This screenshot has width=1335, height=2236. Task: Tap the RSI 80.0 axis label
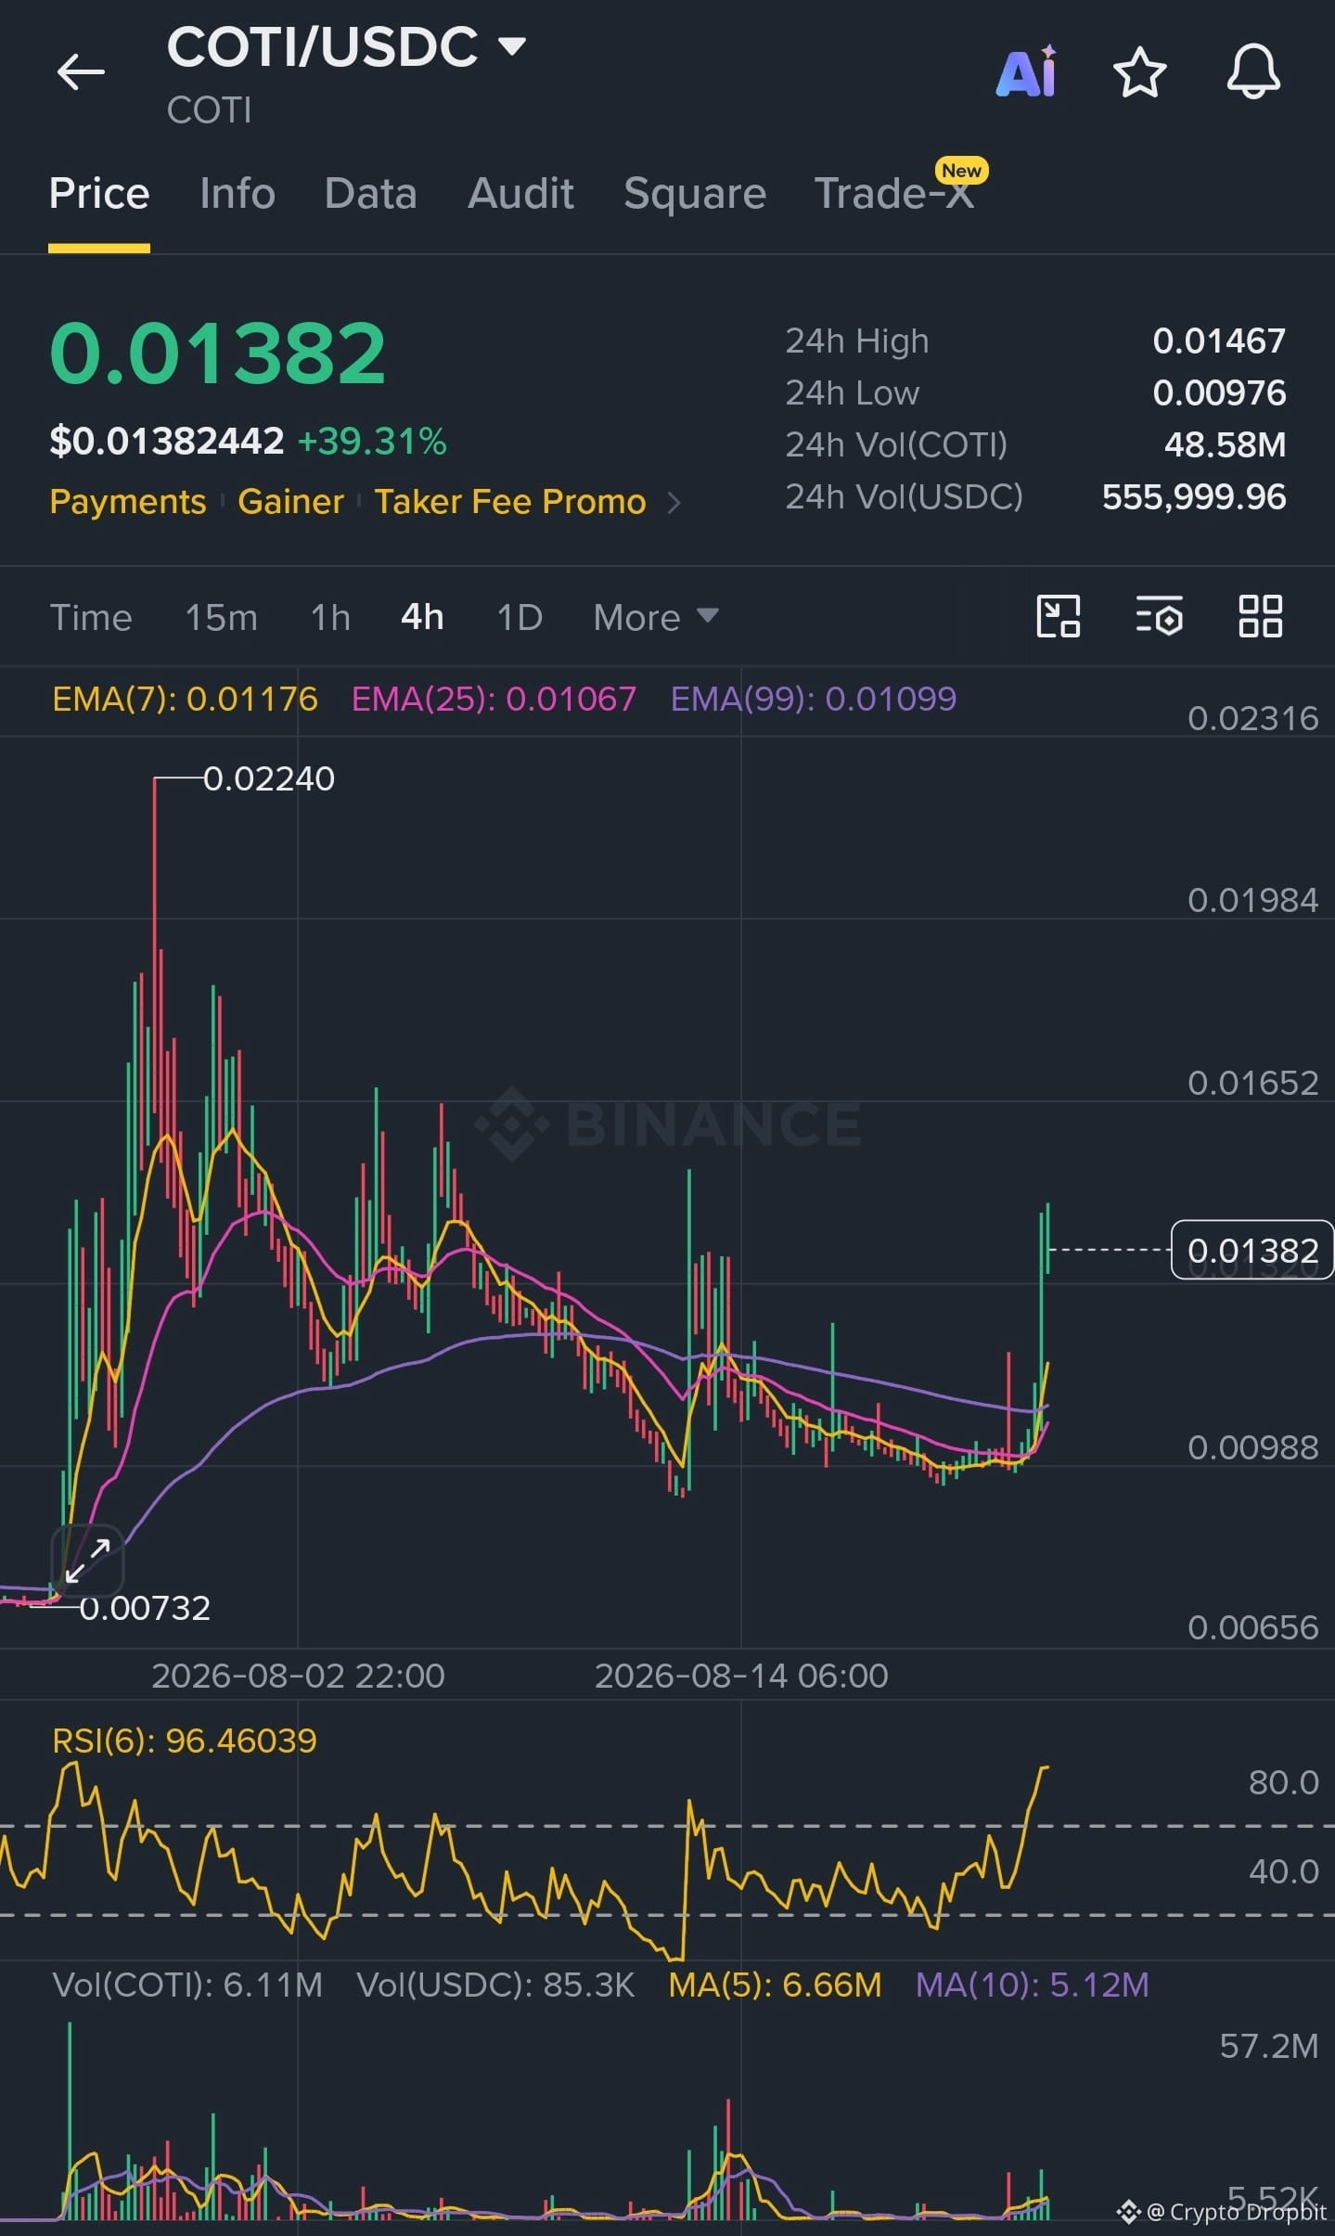tap(1283, 1782)
